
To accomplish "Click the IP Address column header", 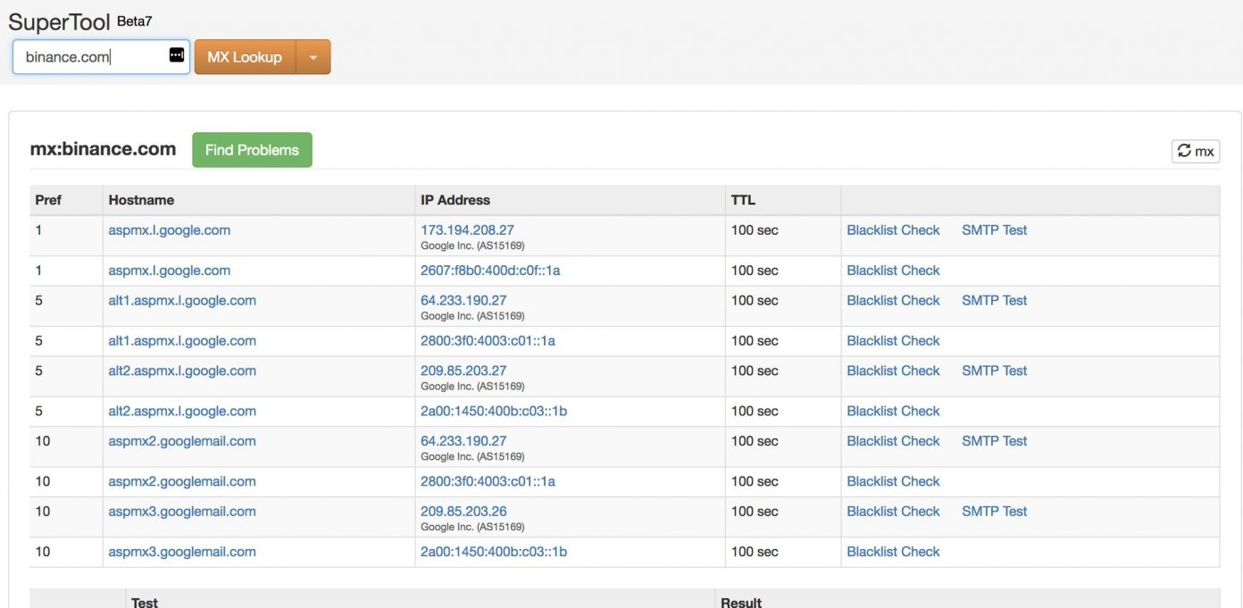I will 455,200.
